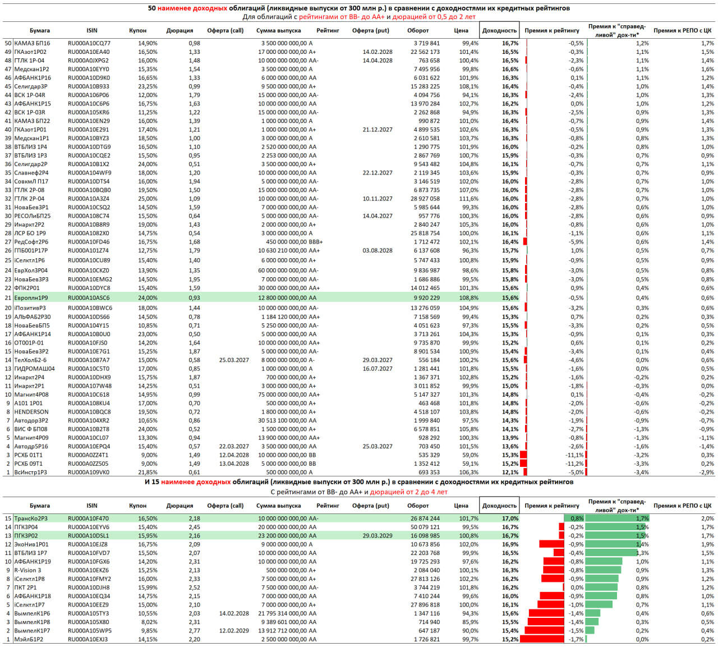Image resolution: width=718 pixels, height=647 pixels.
Task: Select issue amount 60 000 000 000,00
Action: tap(282, 270)
